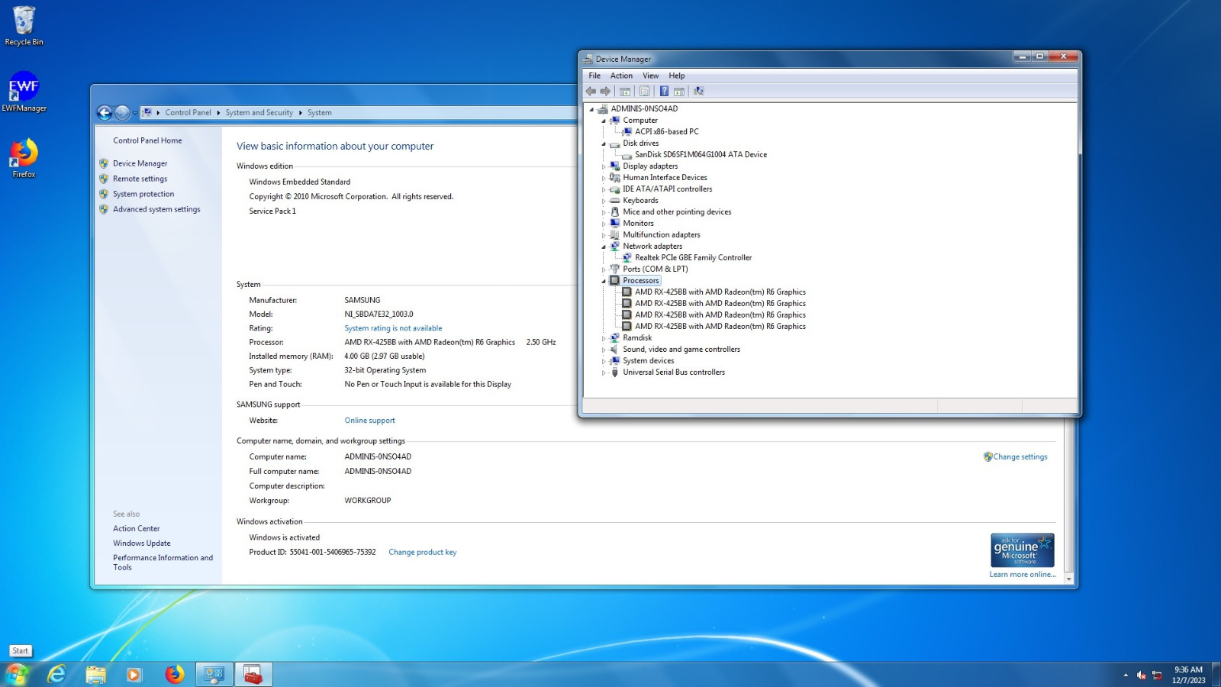
Task: Click Show/Hide Console Tree toolbar icon
Action: (x=625, y=92)
